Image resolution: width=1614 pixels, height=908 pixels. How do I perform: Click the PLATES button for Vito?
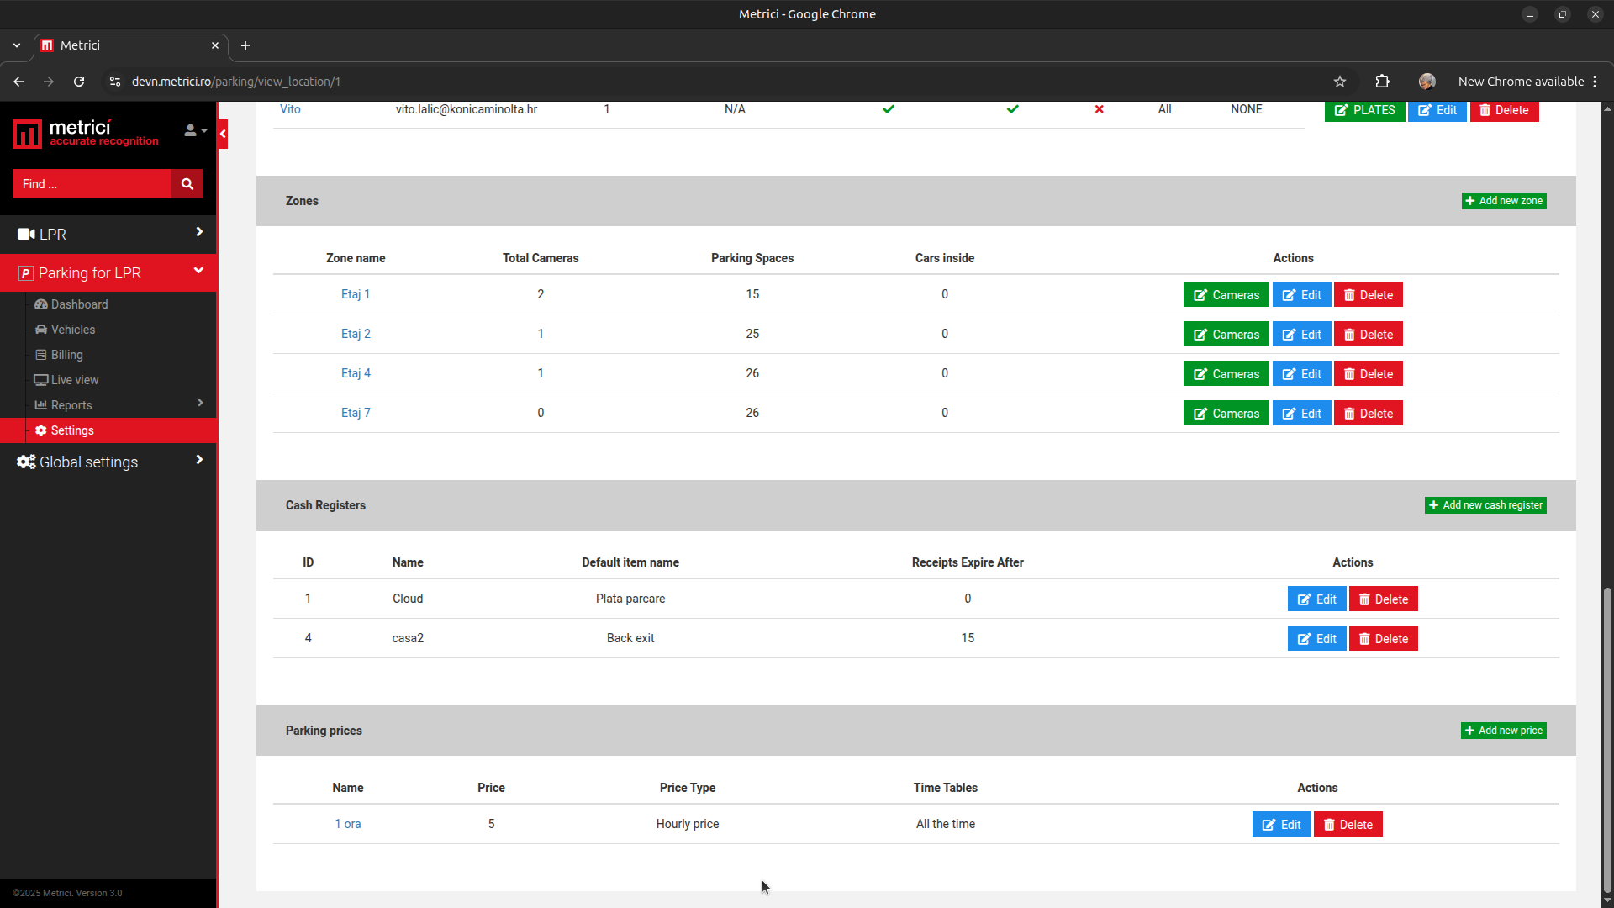tap(1364, 110)
